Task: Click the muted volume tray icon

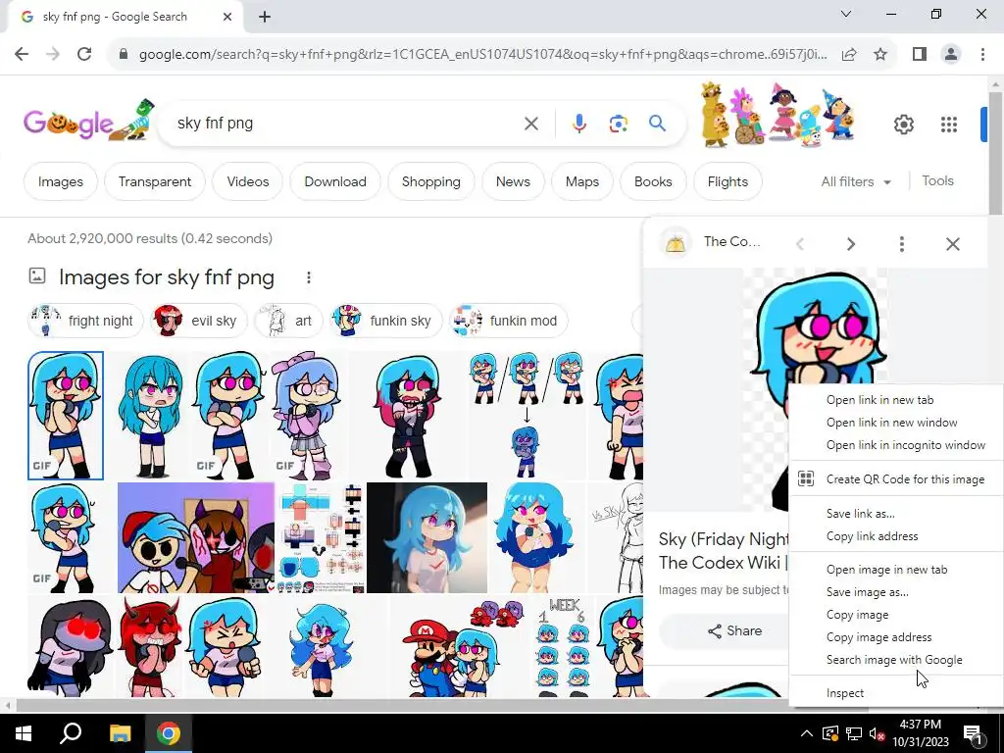Action: (877, 733)
